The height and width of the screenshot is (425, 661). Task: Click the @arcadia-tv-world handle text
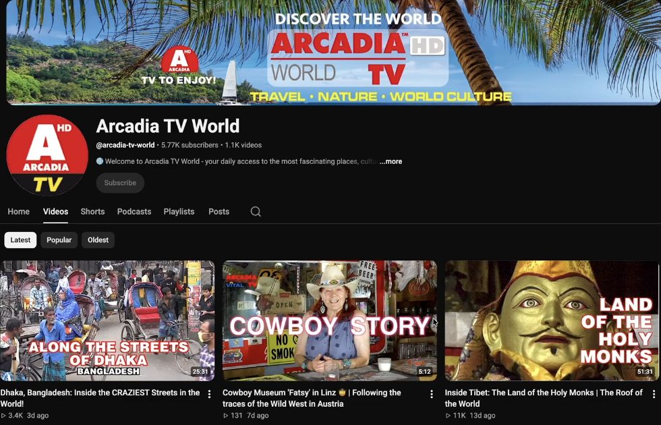(x=125, y=145)
